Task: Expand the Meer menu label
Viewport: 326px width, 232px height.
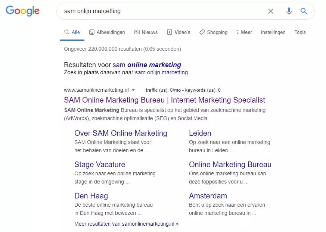Action: pyautogui.click(x=246, y=32)
